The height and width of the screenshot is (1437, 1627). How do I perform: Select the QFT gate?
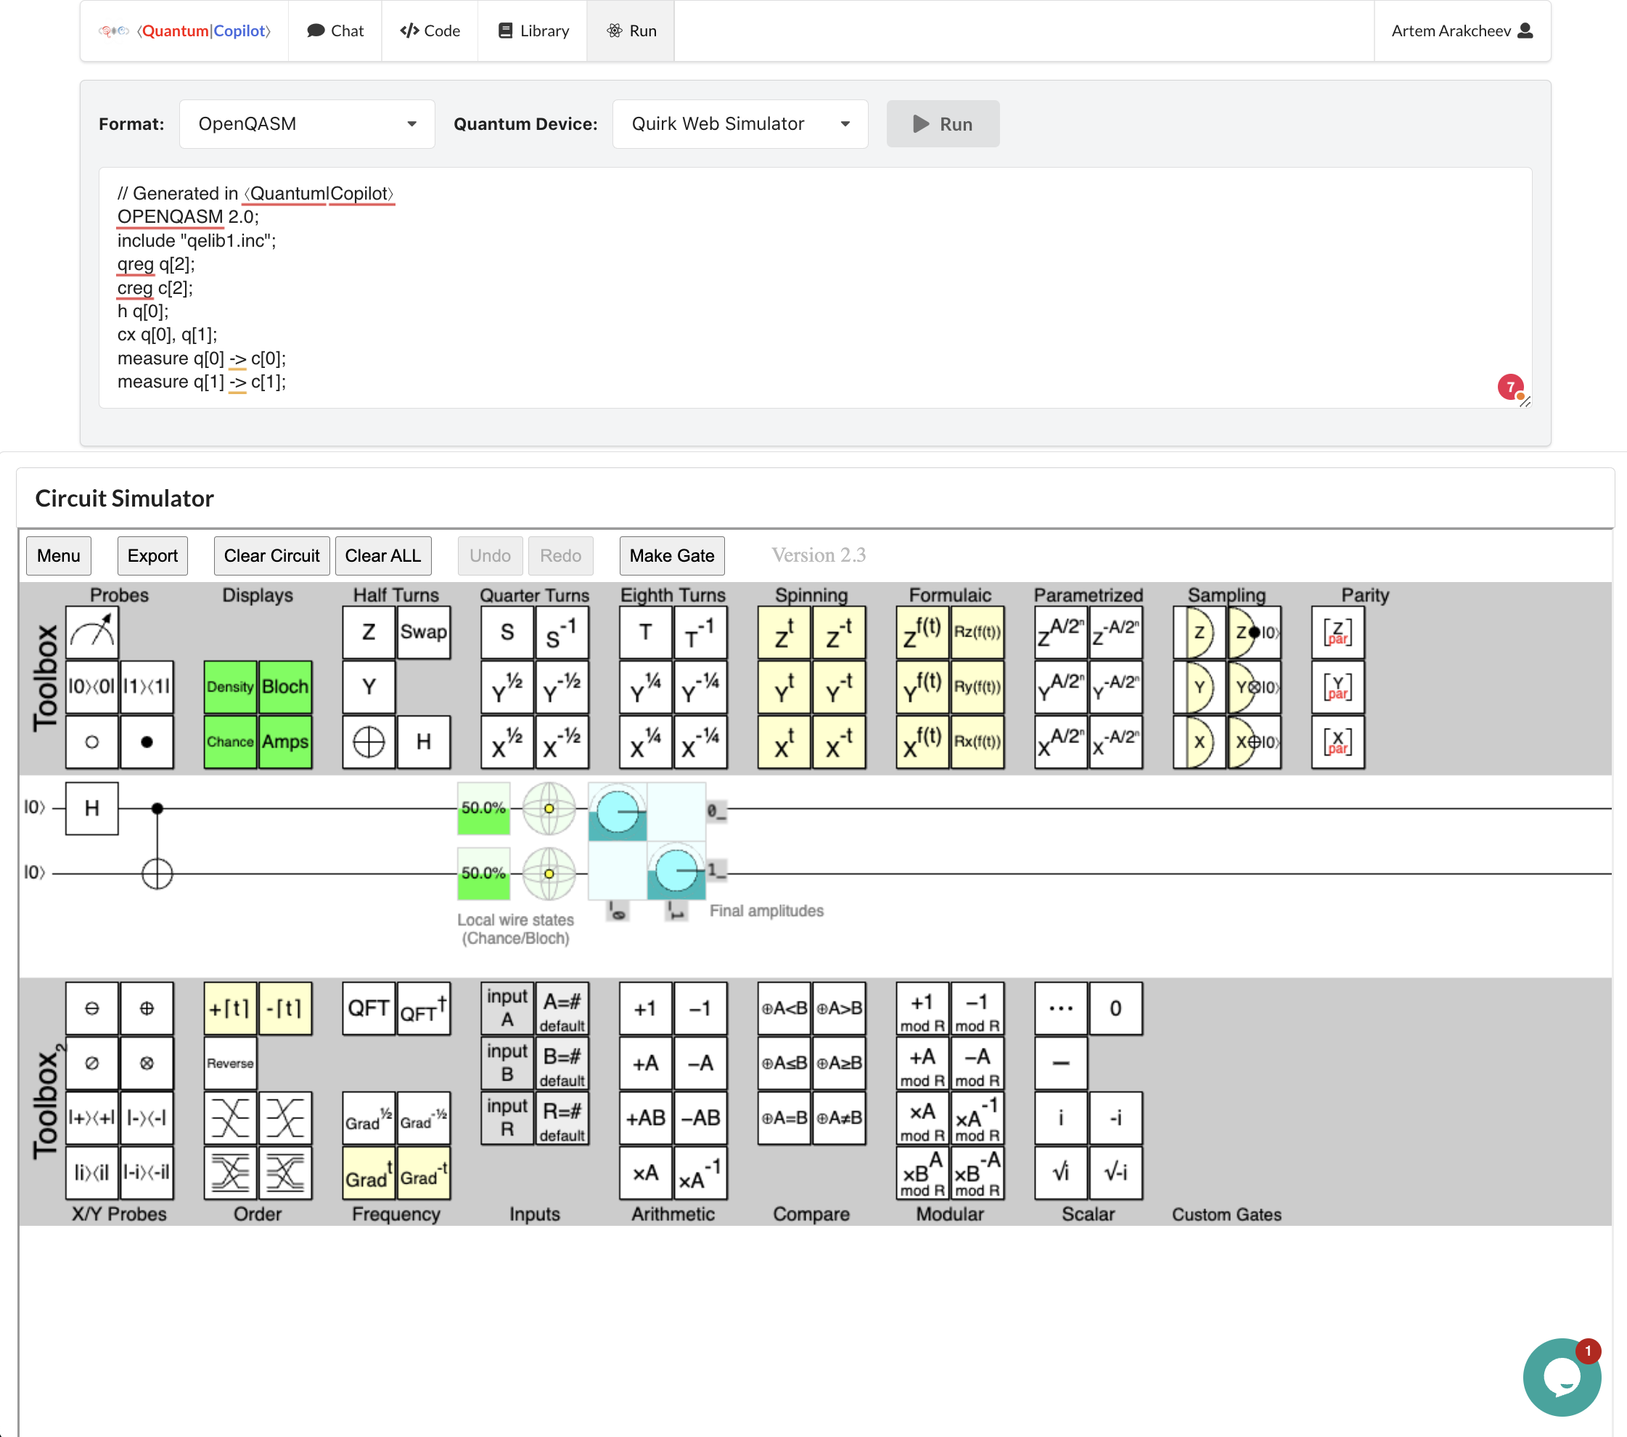[x=369, y=1009]
